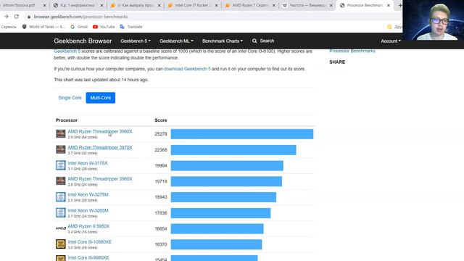
Task: Open Intel Core i9-10980XE details
Action: coord(90,241)
